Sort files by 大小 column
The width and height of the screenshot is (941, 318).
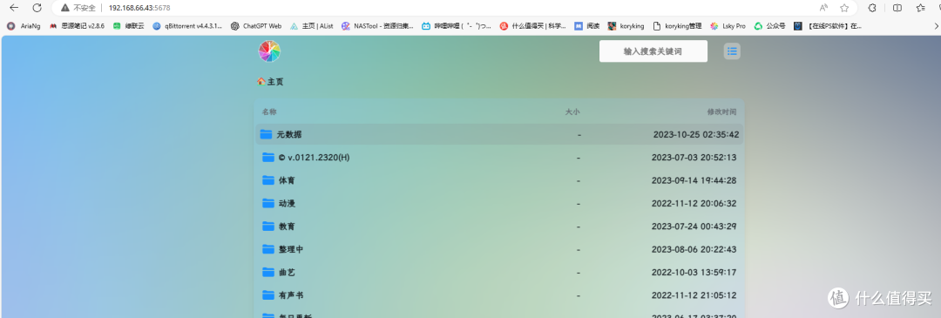572,112
